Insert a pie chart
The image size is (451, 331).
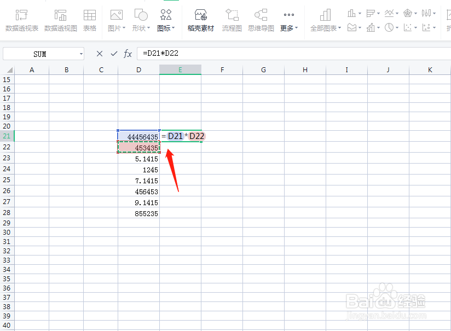(x=389, y=27)
